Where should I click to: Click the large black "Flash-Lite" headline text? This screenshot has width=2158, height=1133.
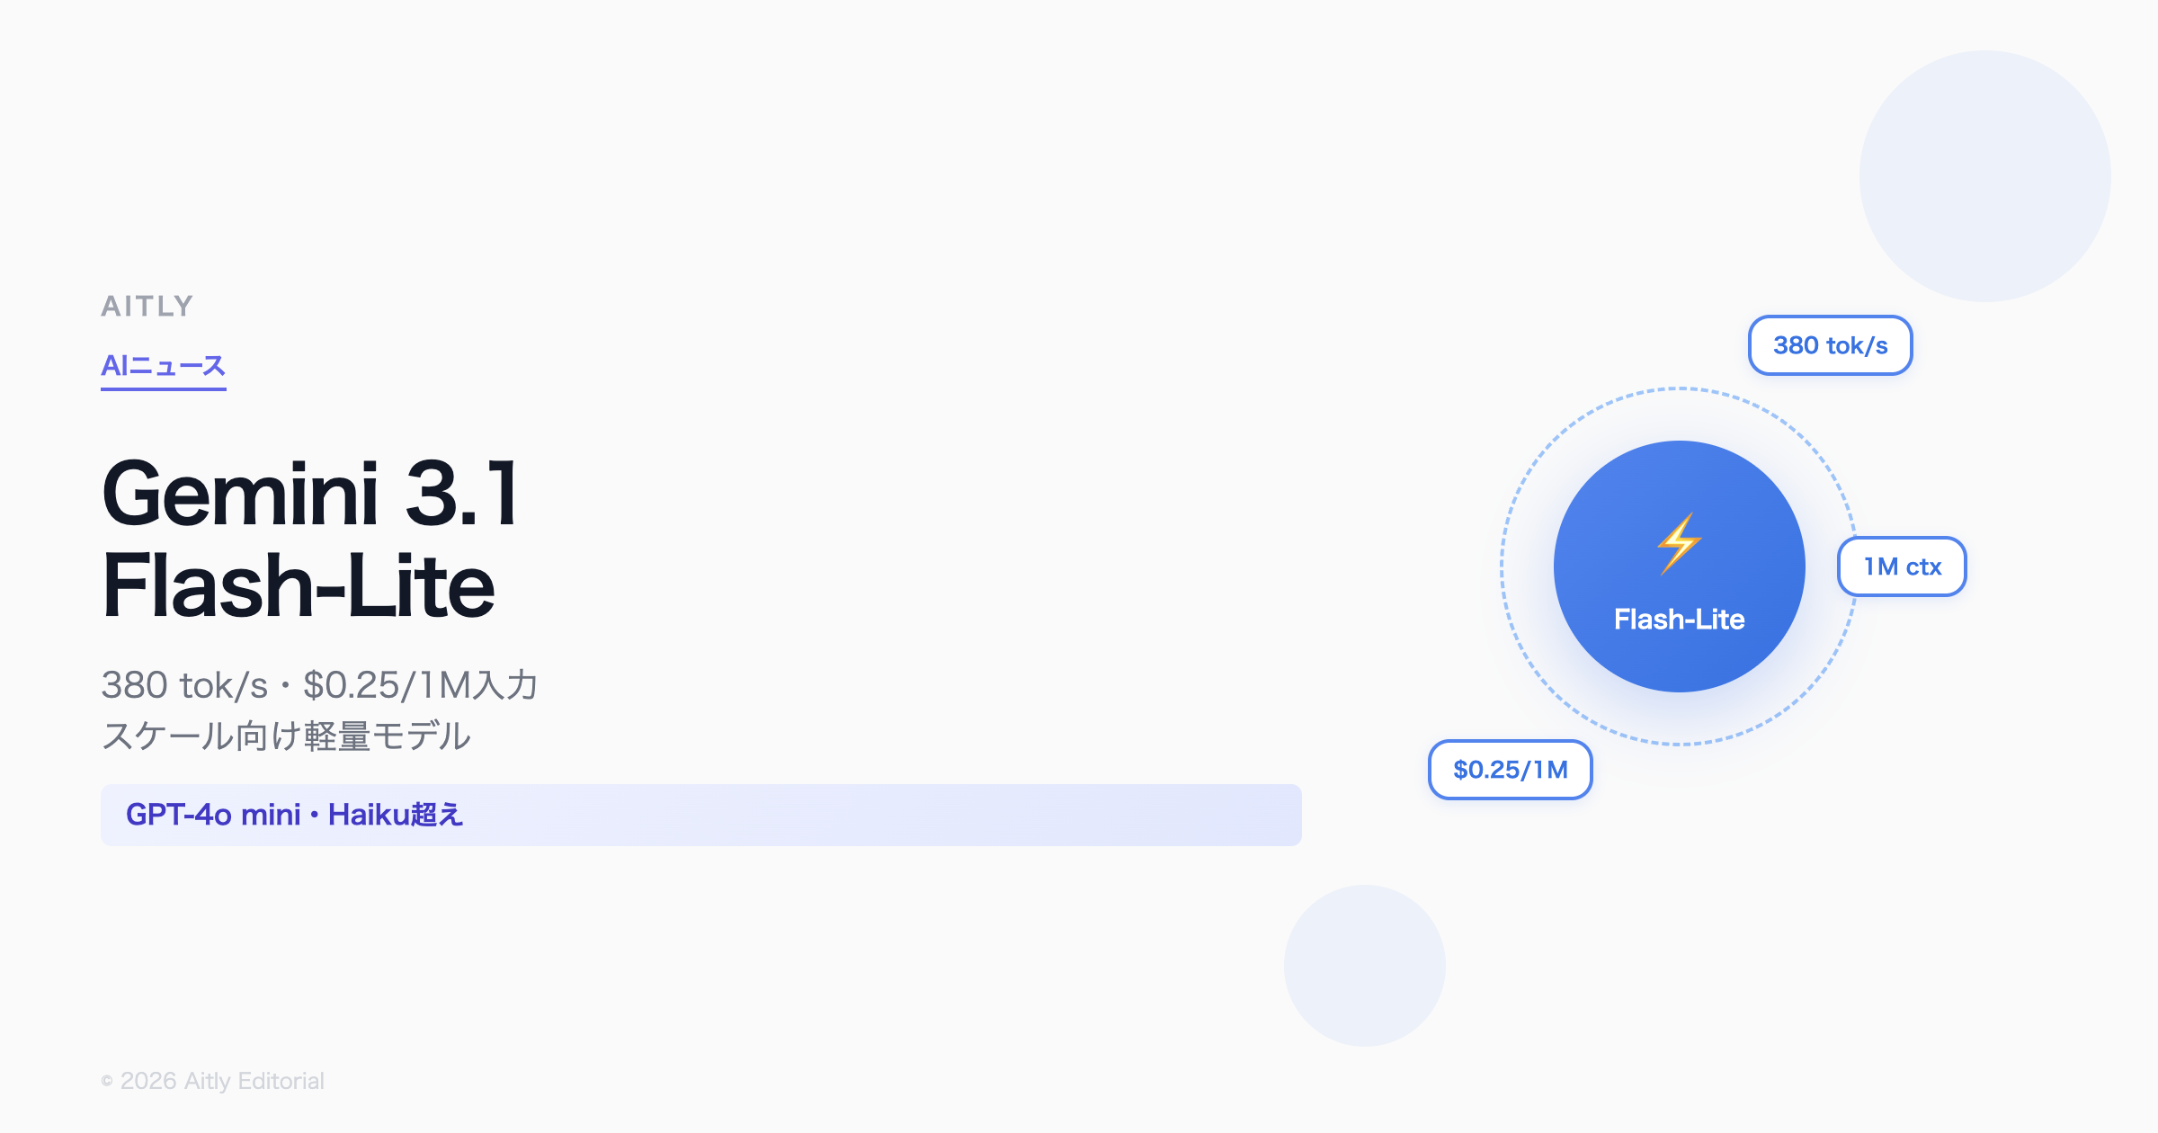pyautogui.click(x=299, y=587)
